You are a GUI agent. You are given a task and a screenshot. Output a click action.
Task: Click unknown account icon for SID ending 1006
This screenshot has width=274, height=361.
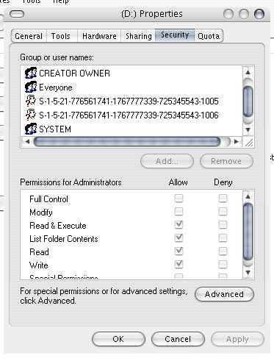point(31,115)
